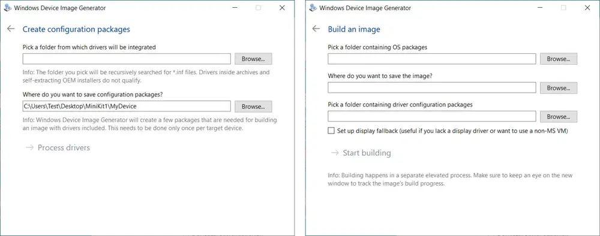Go back in Create configuration packages window
The image size is (600, 236).
11,29
